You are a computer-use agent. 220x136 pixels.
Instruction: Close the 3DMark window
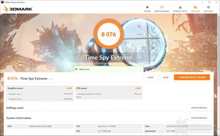(x=216, y=2)
